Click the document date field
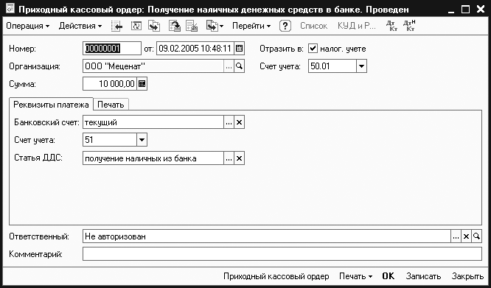The height and width of the screenshot is (288, 491). 195,49
